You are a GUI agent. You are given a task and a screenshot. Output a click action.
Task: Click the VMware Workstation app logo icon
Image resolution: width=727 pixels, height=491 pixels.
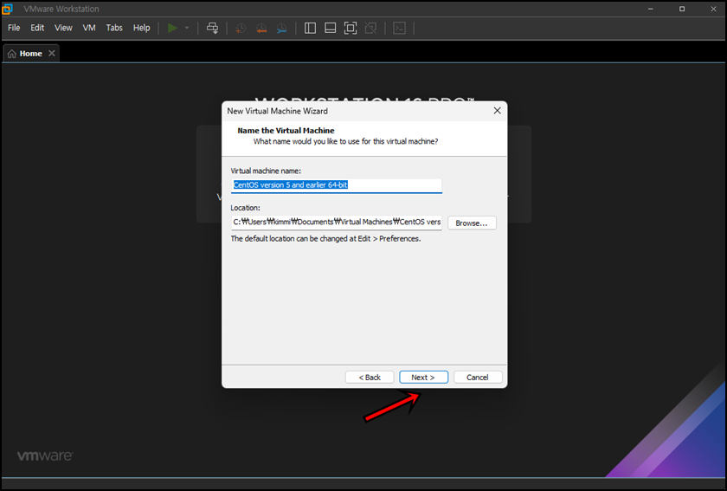point(7,9)
